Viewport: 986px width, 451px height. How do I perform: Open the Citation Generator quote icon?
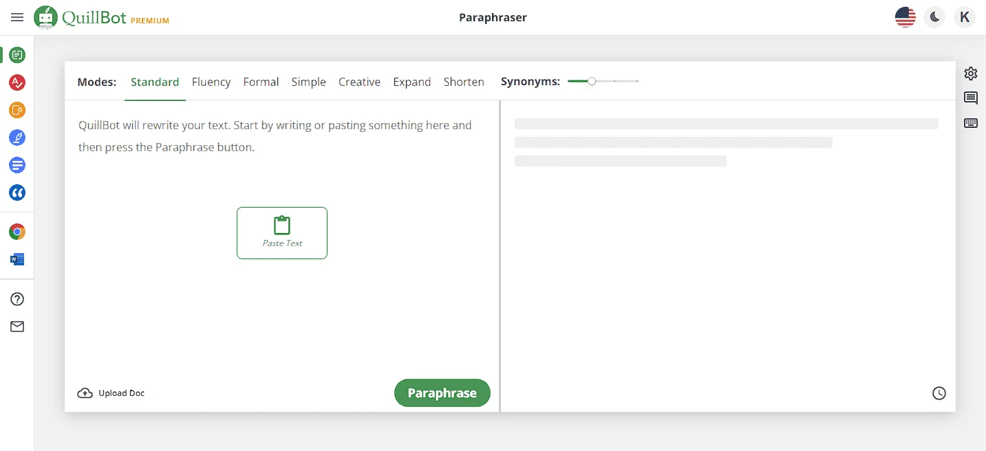tap(17, 192)
